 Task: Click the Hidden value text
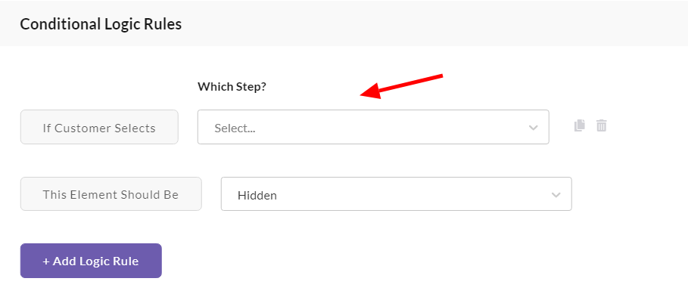(x=257, y=195)
